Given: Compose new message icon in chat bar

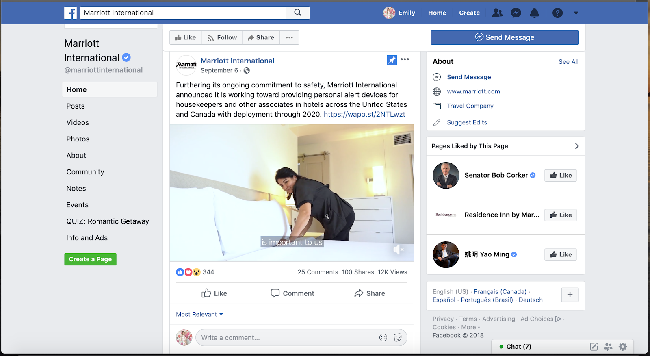Looking at the screenshot, I should pyautogui.click(x=594, y=347).
